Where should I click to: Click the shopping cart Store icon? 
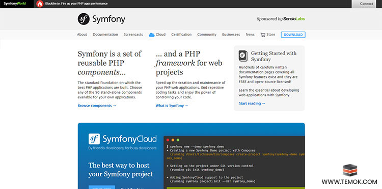pos(263,35)
